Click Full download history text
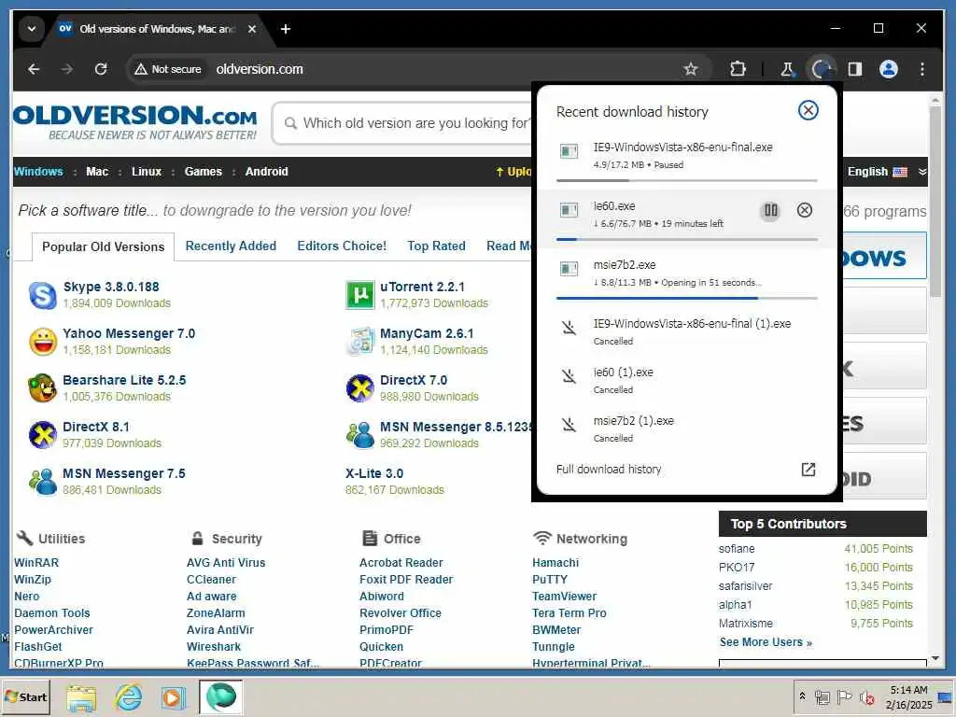The width and height of the screenshot is (956, 717). tap(609, 469)
